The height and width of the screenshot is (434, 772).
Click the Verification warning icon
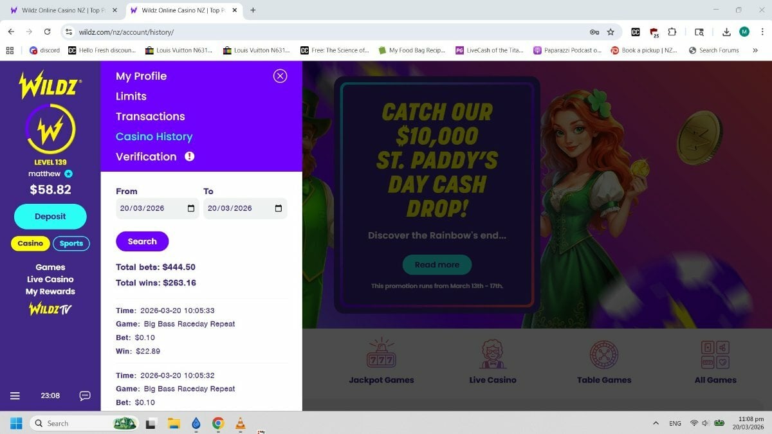(189, 156)
